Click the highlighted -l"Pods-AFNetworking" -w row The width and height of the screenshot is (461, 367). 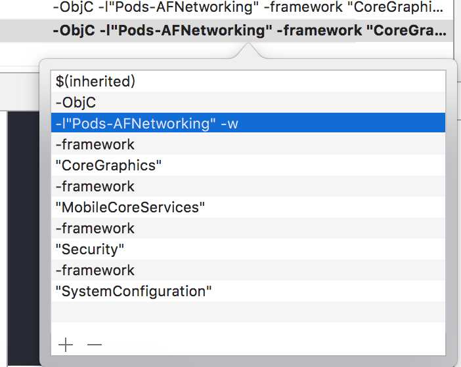(248, 123)
